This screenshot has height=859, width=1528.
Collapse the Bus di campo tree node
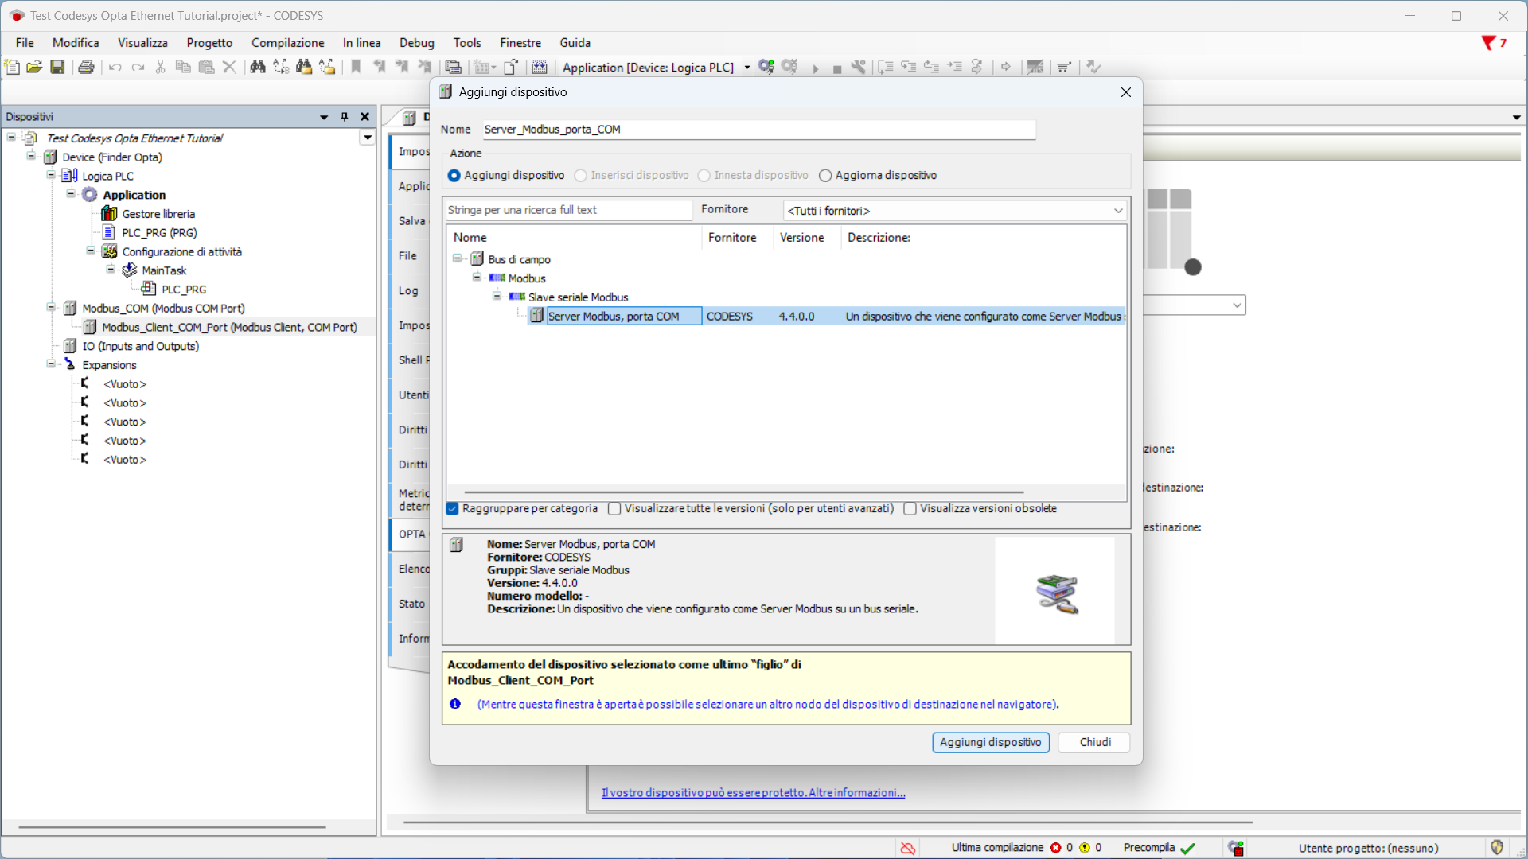458,258
